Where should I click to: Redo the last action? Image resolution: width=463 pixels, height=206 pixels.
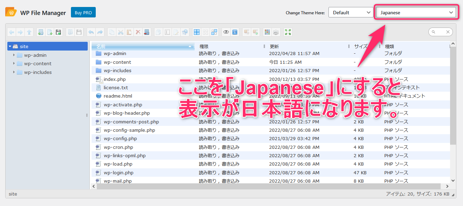tap(100, 32)
